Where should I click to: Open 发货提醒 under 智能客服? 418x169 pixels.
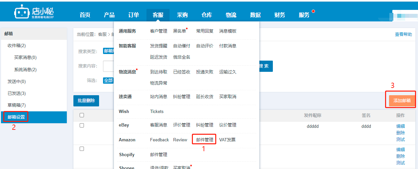pos(159,46)
